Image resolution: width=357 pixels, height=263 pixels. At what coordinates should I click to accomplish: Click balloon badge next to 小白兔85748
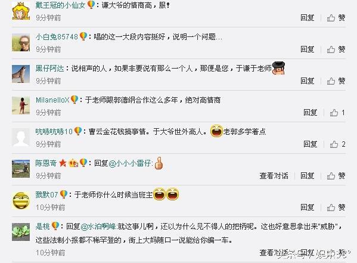tap(83, 36)
